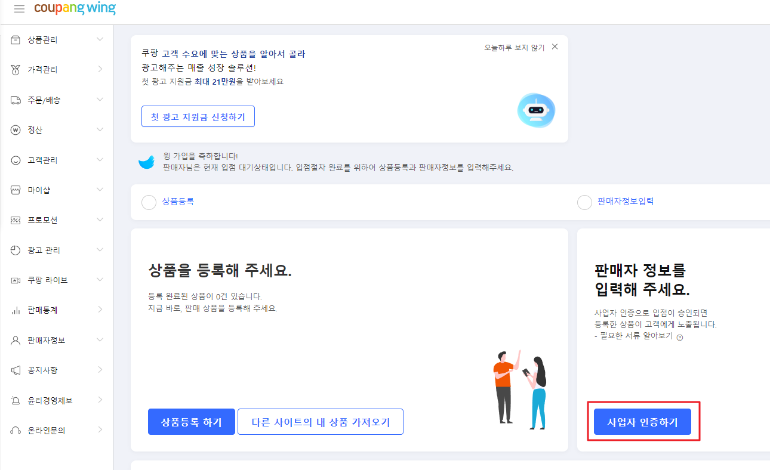Select the 판매자정보입력 step circle
Viewport: 770px width, 470px height.
(585, 202)
